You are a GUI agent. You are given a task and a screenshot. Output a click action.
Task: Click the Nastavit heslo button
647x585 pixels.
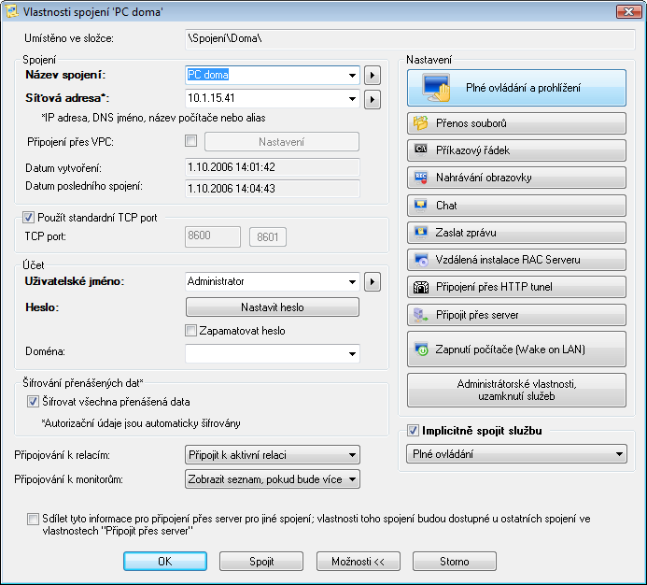[x=273, y=307]
